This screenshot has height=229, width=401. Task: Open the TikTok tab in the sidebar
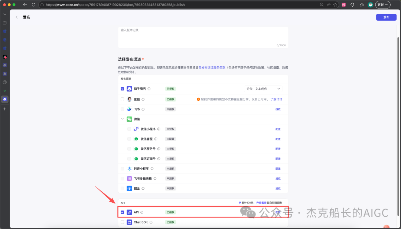click(4, 57)
